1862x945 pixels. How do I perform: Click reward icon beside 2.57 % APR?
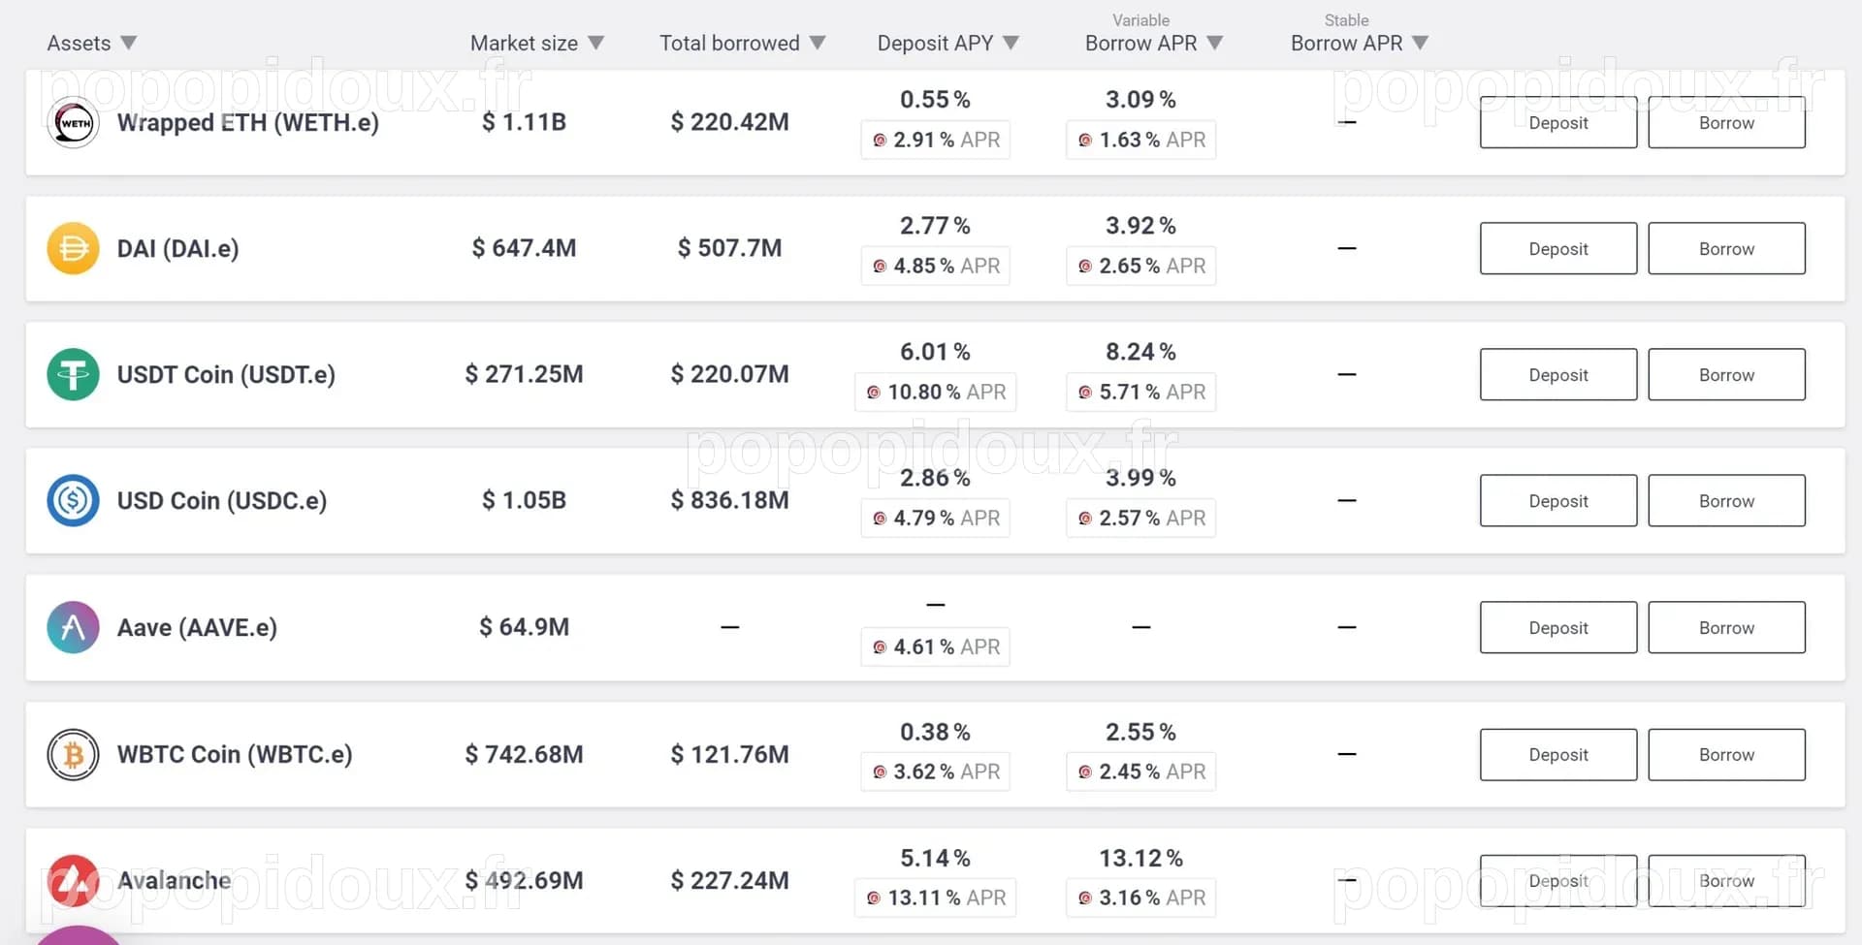tap(1085, 519)
